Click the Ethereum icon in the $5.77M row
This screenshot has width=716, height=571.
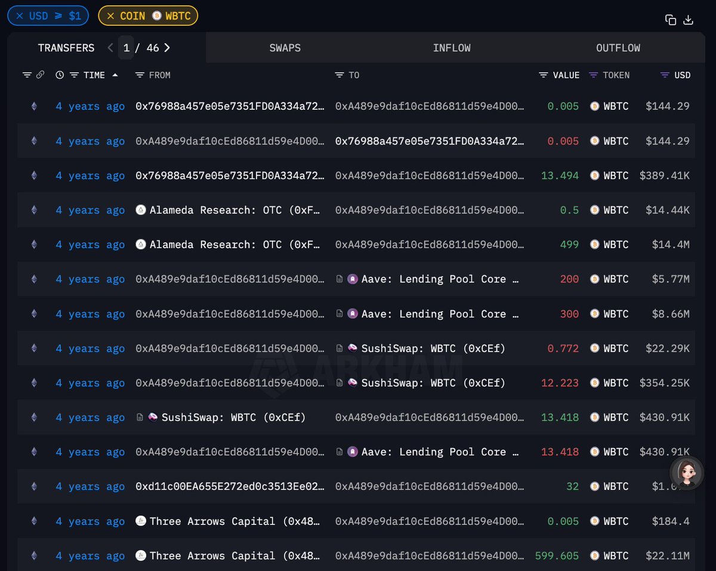click(x=34, y=279)
